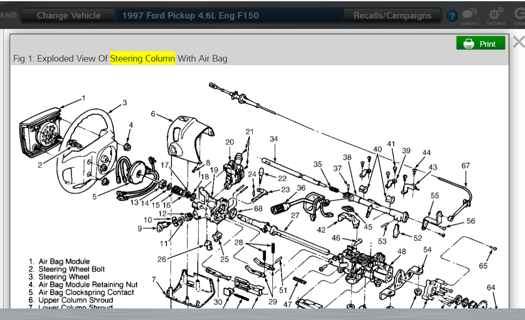Click the callout number 48 in diagram
525x320 pixels.
(402, 252)
